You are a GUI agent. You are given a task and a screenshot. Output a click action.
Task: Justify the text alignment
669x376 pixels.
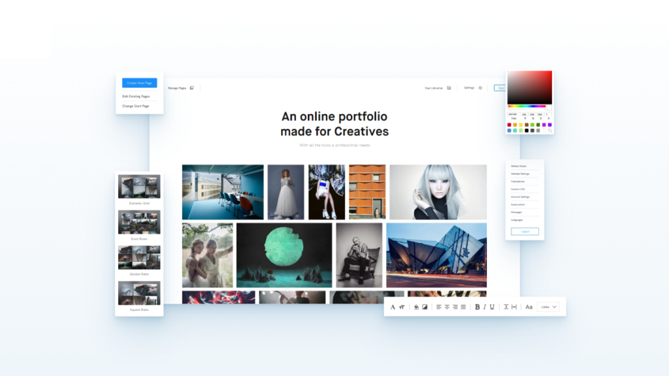tap(463, 307)
